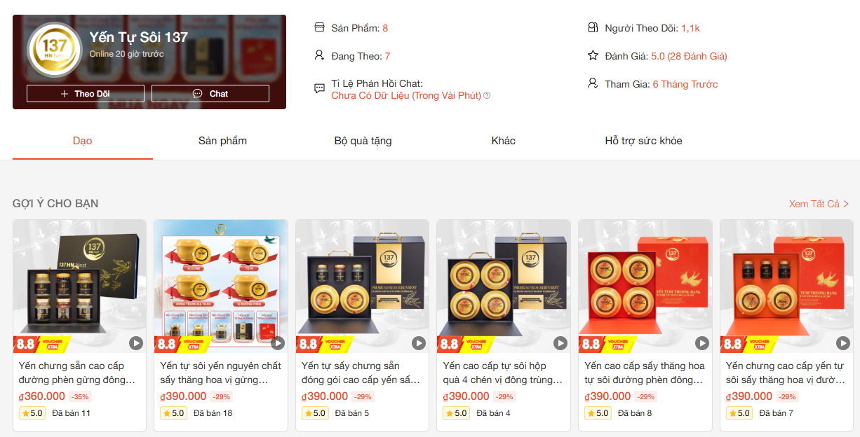The width and height of the screenshot is (860, 437).
Task: Play video on the product with Đã bán 18
Action: 278,343
